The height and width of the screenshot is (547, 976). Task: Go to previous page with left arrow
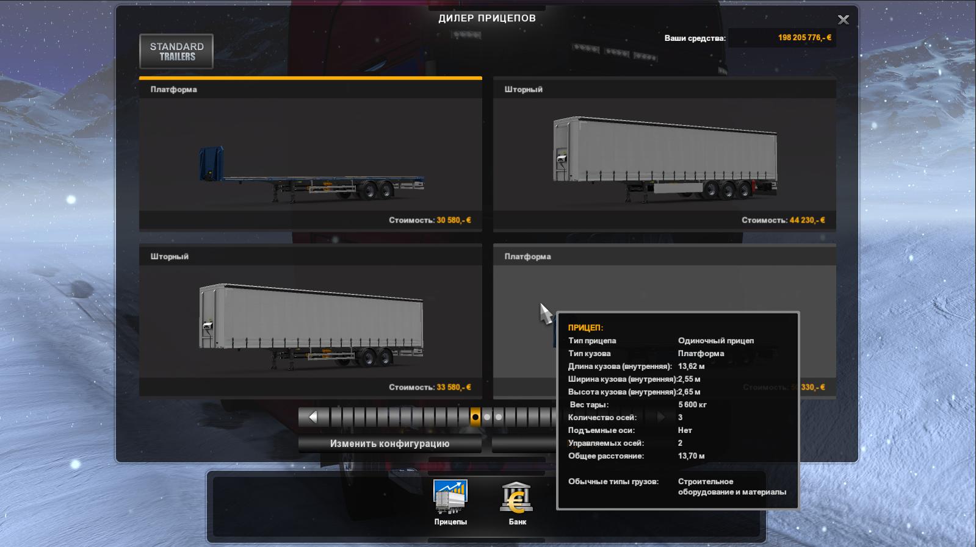[x=313, y=417]
